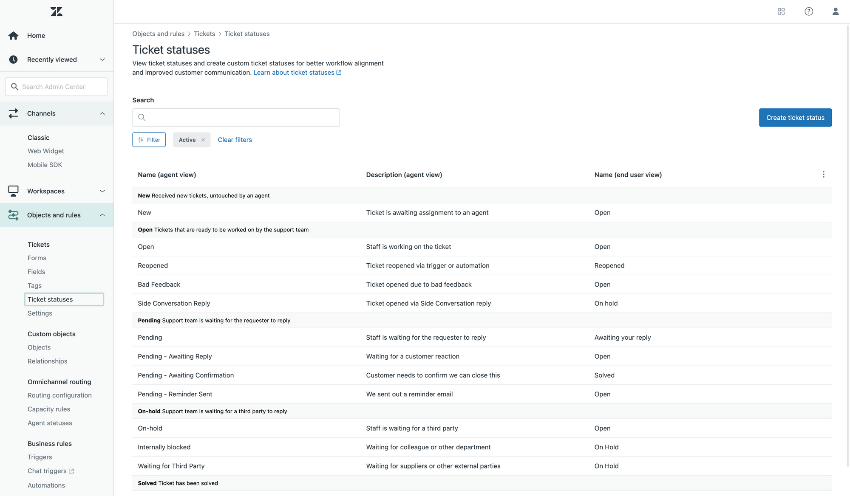Click the help question mark icon

click(x=809, y=11)
